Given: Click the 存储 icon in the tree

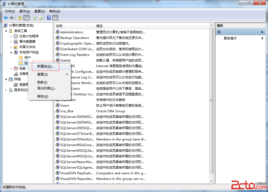Looking at the screenshot, I should coord(11,79).
